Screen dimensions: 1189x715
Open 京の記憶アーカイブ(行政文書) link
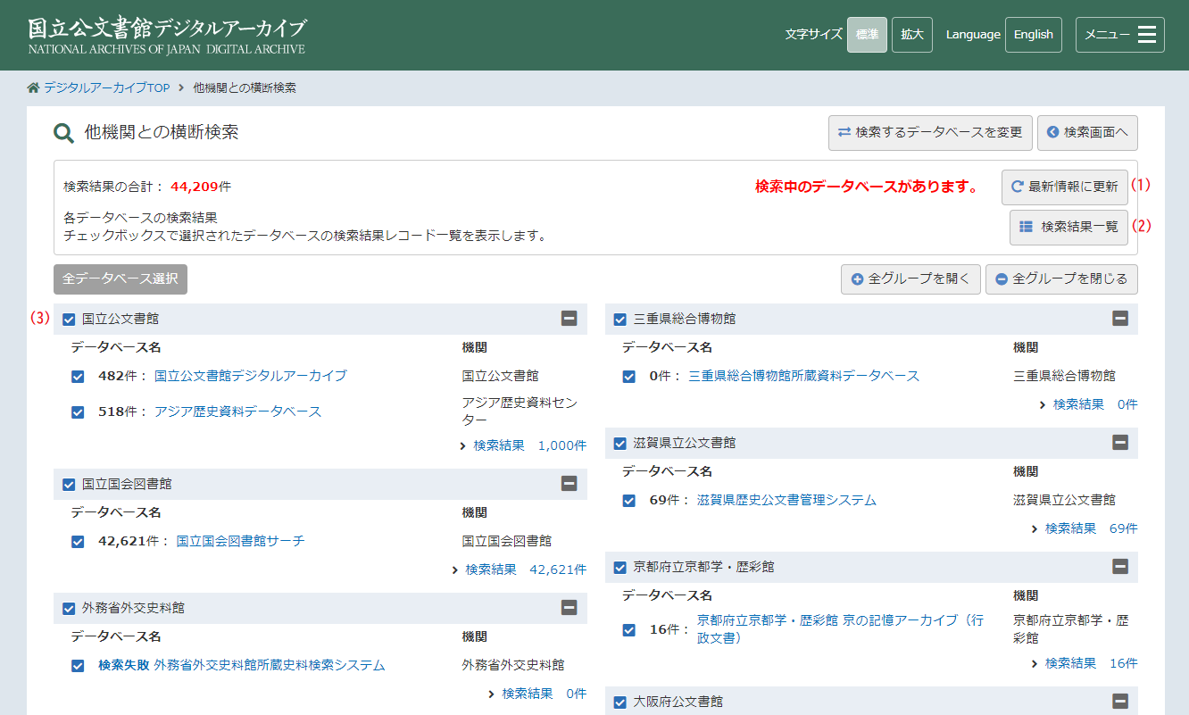[x=840, y=629]
